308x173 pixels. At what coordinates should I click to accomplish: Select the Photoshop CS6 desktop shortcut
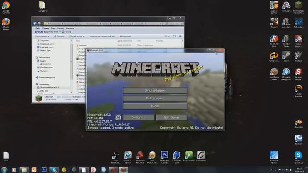click(x=165, y=157)
